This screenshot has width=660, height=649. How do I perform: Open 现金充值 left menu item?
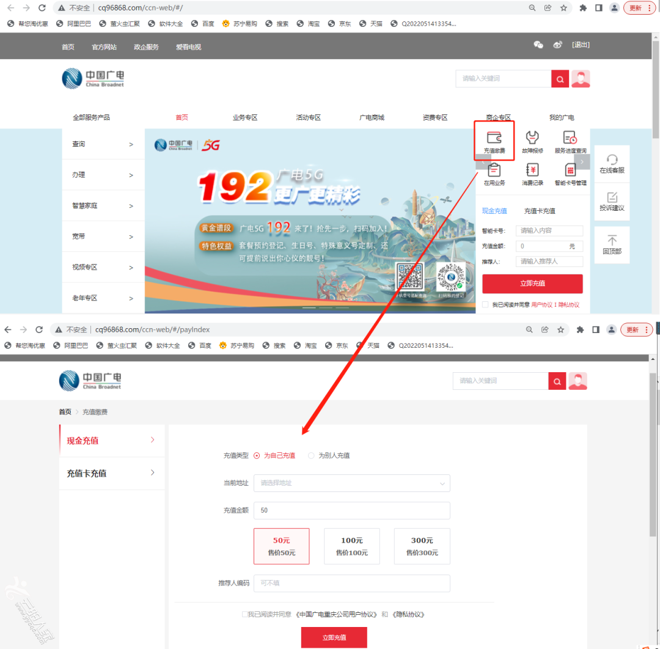(112, 441)
